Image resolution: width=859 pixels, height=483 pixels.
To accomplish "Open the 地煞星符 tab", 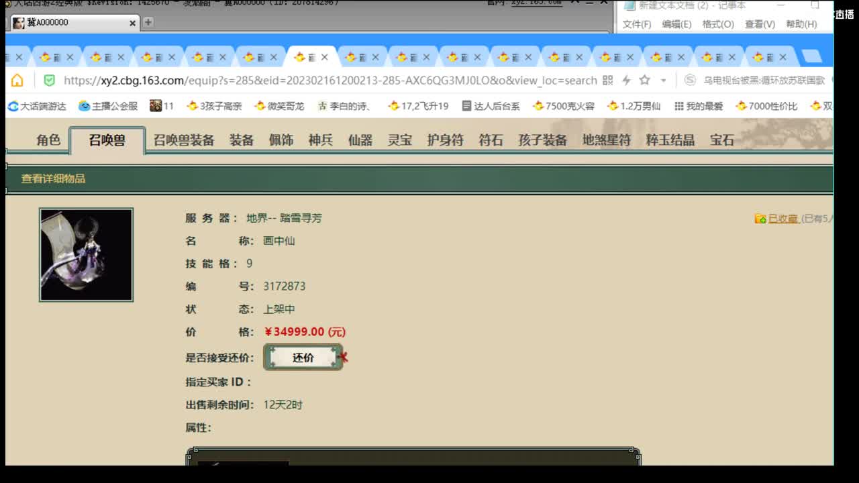I will click(607, 140).
